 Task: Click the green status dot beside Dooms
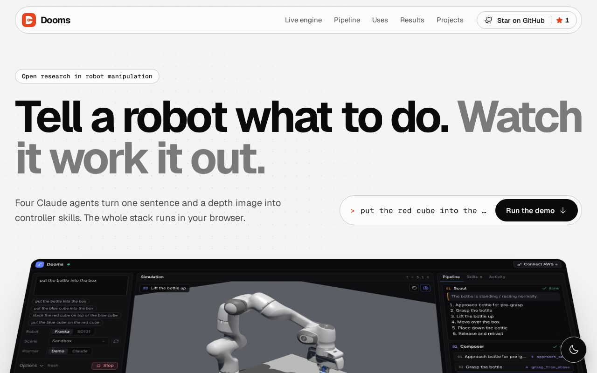pyautogui.click(x=69, y=264)
